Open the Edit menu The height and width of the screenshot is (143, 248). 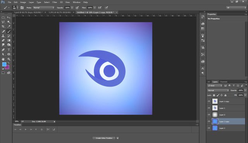[x=15, y=2]
